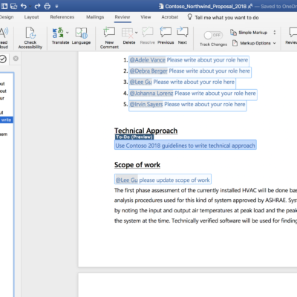Click the Contoso_Northwind_Proposal_2018 document title

pos(206,7)
